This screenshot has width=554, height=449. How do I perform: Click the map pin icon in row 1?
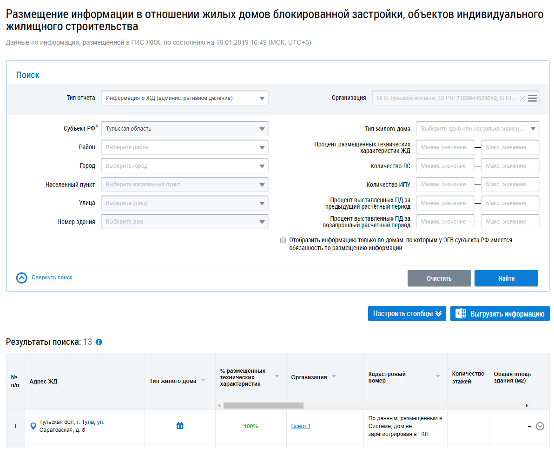point(33,426)
